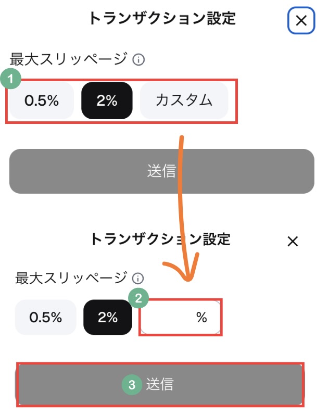Select 0.5% slippage in the lower panel

pos(46,317)
